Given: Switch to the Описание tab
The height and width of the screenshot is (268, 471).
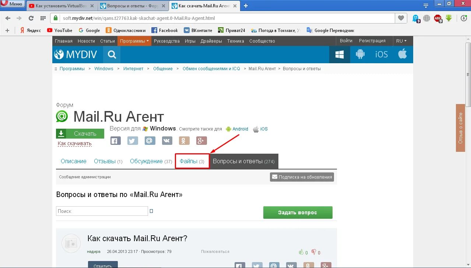Looking at the screenshot, I should click(74, 161).
